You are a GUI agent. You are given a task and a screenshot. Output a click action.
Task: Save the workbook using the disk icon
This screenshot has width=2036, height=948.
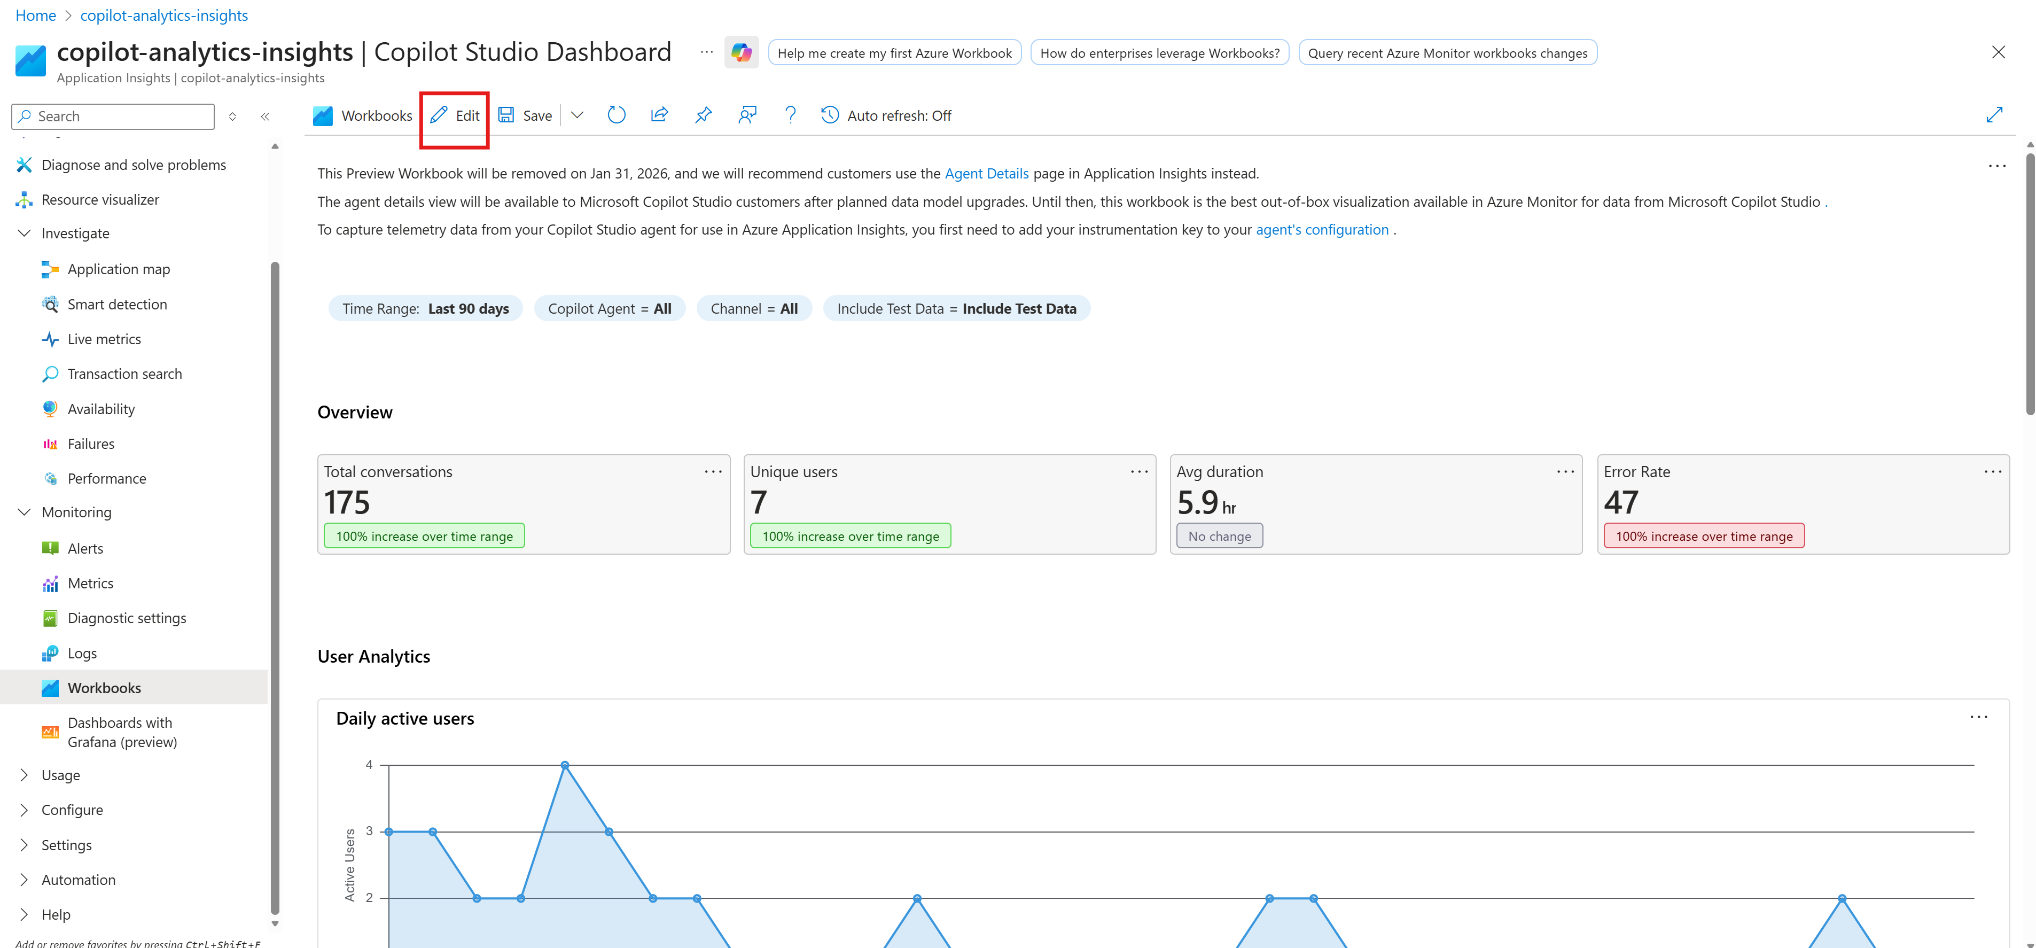[x=506, y=115]
